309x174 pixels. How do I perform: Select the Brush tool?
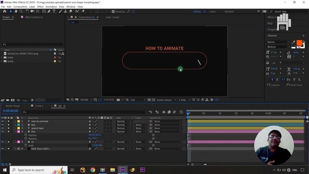coord(60,12)
